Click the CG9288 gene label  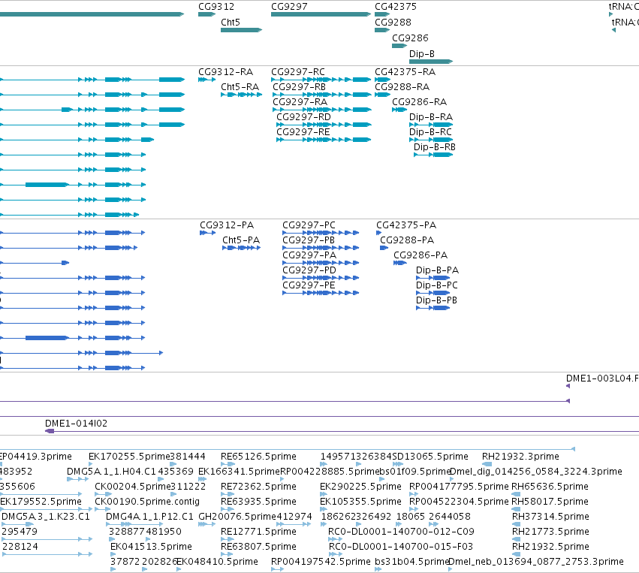pos(393,23)
